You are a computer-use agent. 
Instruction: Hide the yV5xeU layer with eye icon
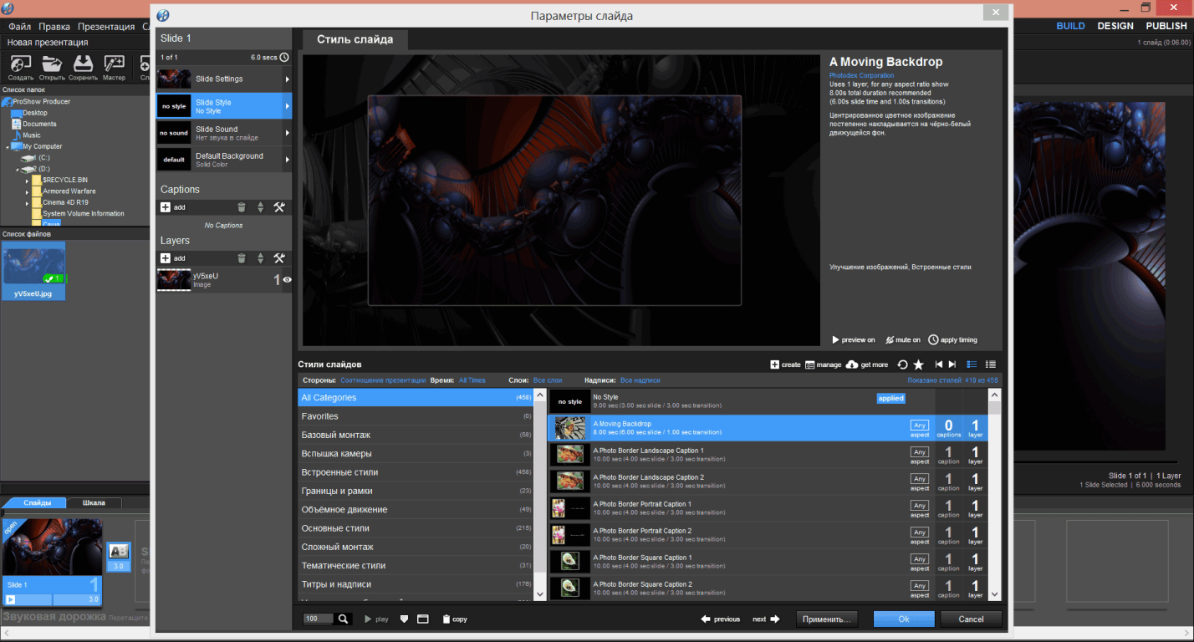[x=287, y=280]
